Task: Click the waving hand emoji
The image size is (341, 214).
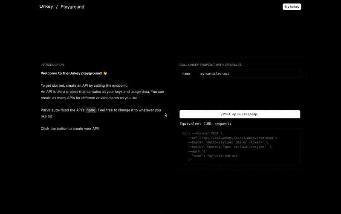Action: point(105,73)
